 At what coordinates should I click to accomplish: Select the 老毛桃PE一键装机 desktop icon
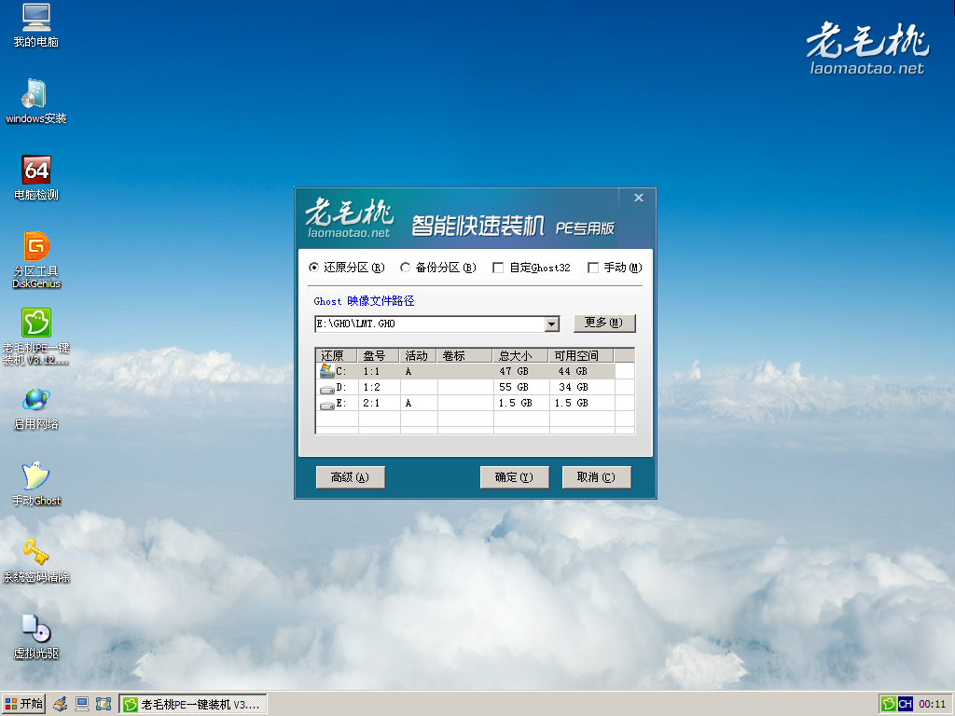(36, 336)
